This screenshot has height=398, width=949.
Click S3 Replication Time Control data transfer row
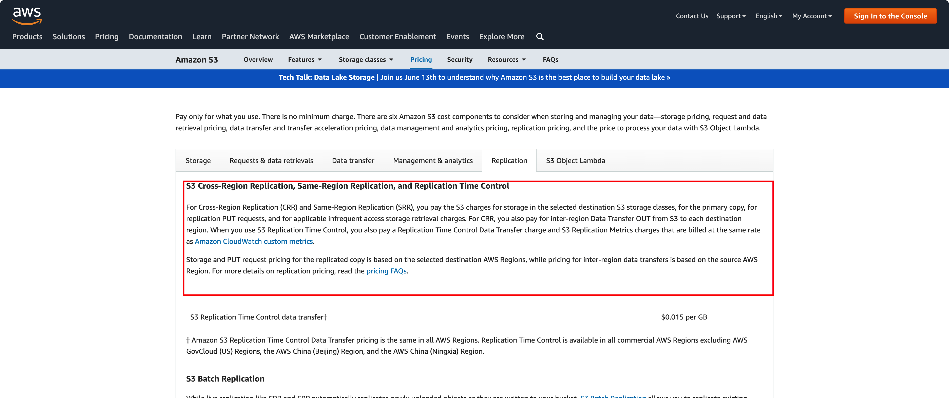point(474,317)
